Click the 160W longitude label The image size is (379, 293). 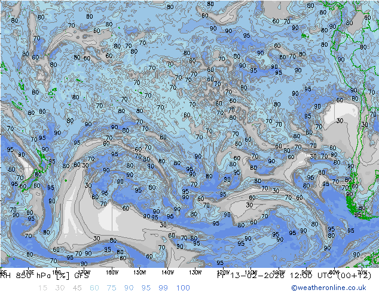(x=112, y=273)
